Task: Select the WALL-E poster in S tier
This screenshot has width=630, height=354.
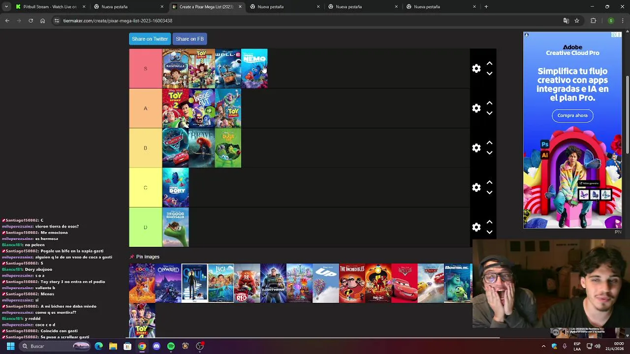Action: click(228, 68)
